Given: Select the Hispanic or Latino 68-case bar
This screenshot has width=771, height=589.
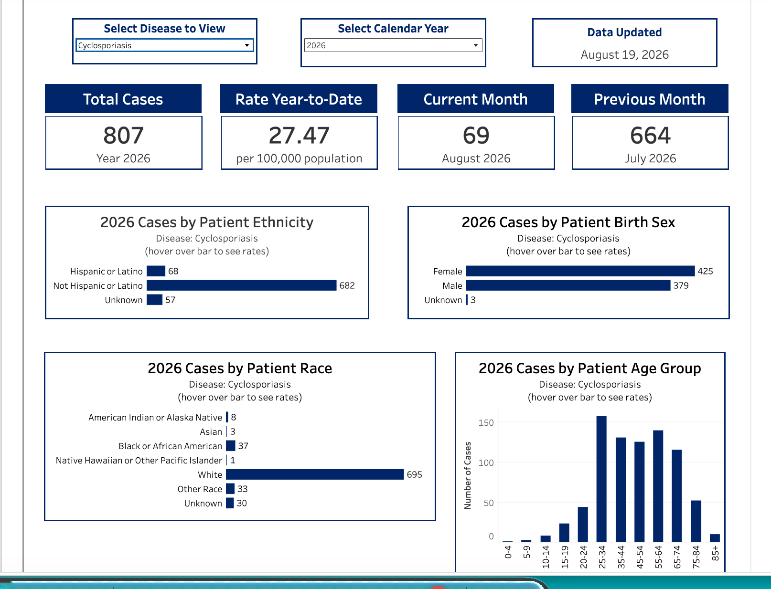Looking at the screenshot, I should click(156, 271).
